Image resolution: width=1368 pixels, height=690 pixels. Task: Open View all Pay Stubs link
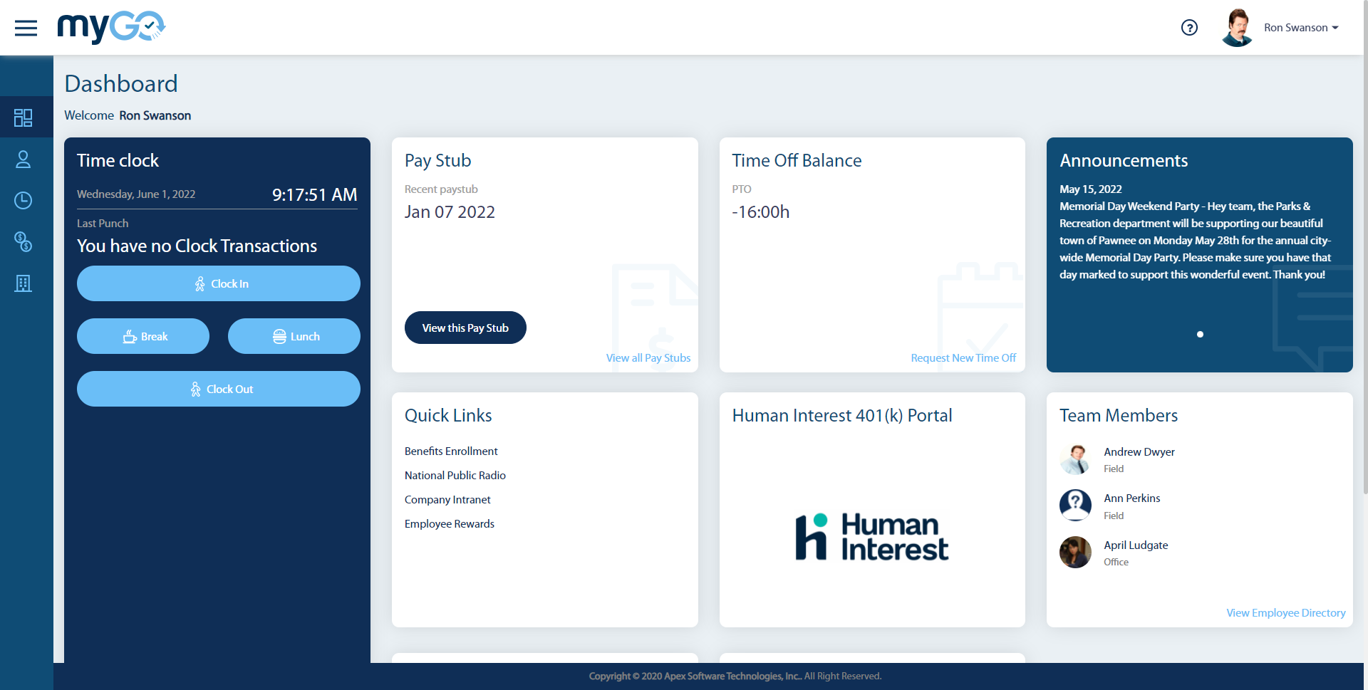(648, 357)
